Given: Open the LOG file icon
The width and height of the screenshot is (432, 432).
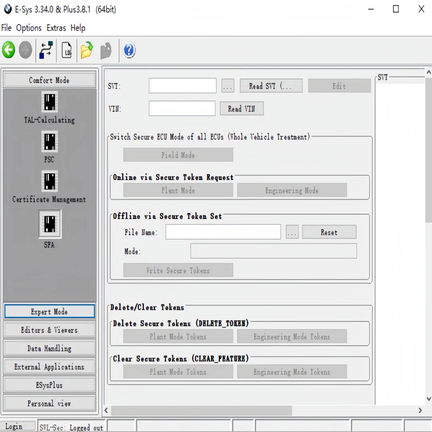Looking at the screenshot, I should pos(66,50).
